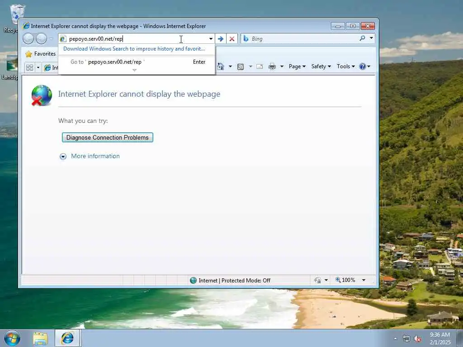Expand the address bar history dropdown
The height and width of the screenshot is (347, 463).
(x=211, y=39)
